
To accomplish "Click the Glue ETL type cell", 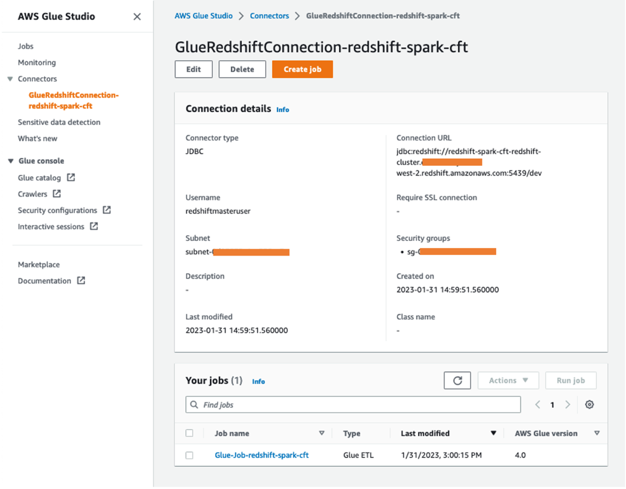I will click(x=358, y=455).
